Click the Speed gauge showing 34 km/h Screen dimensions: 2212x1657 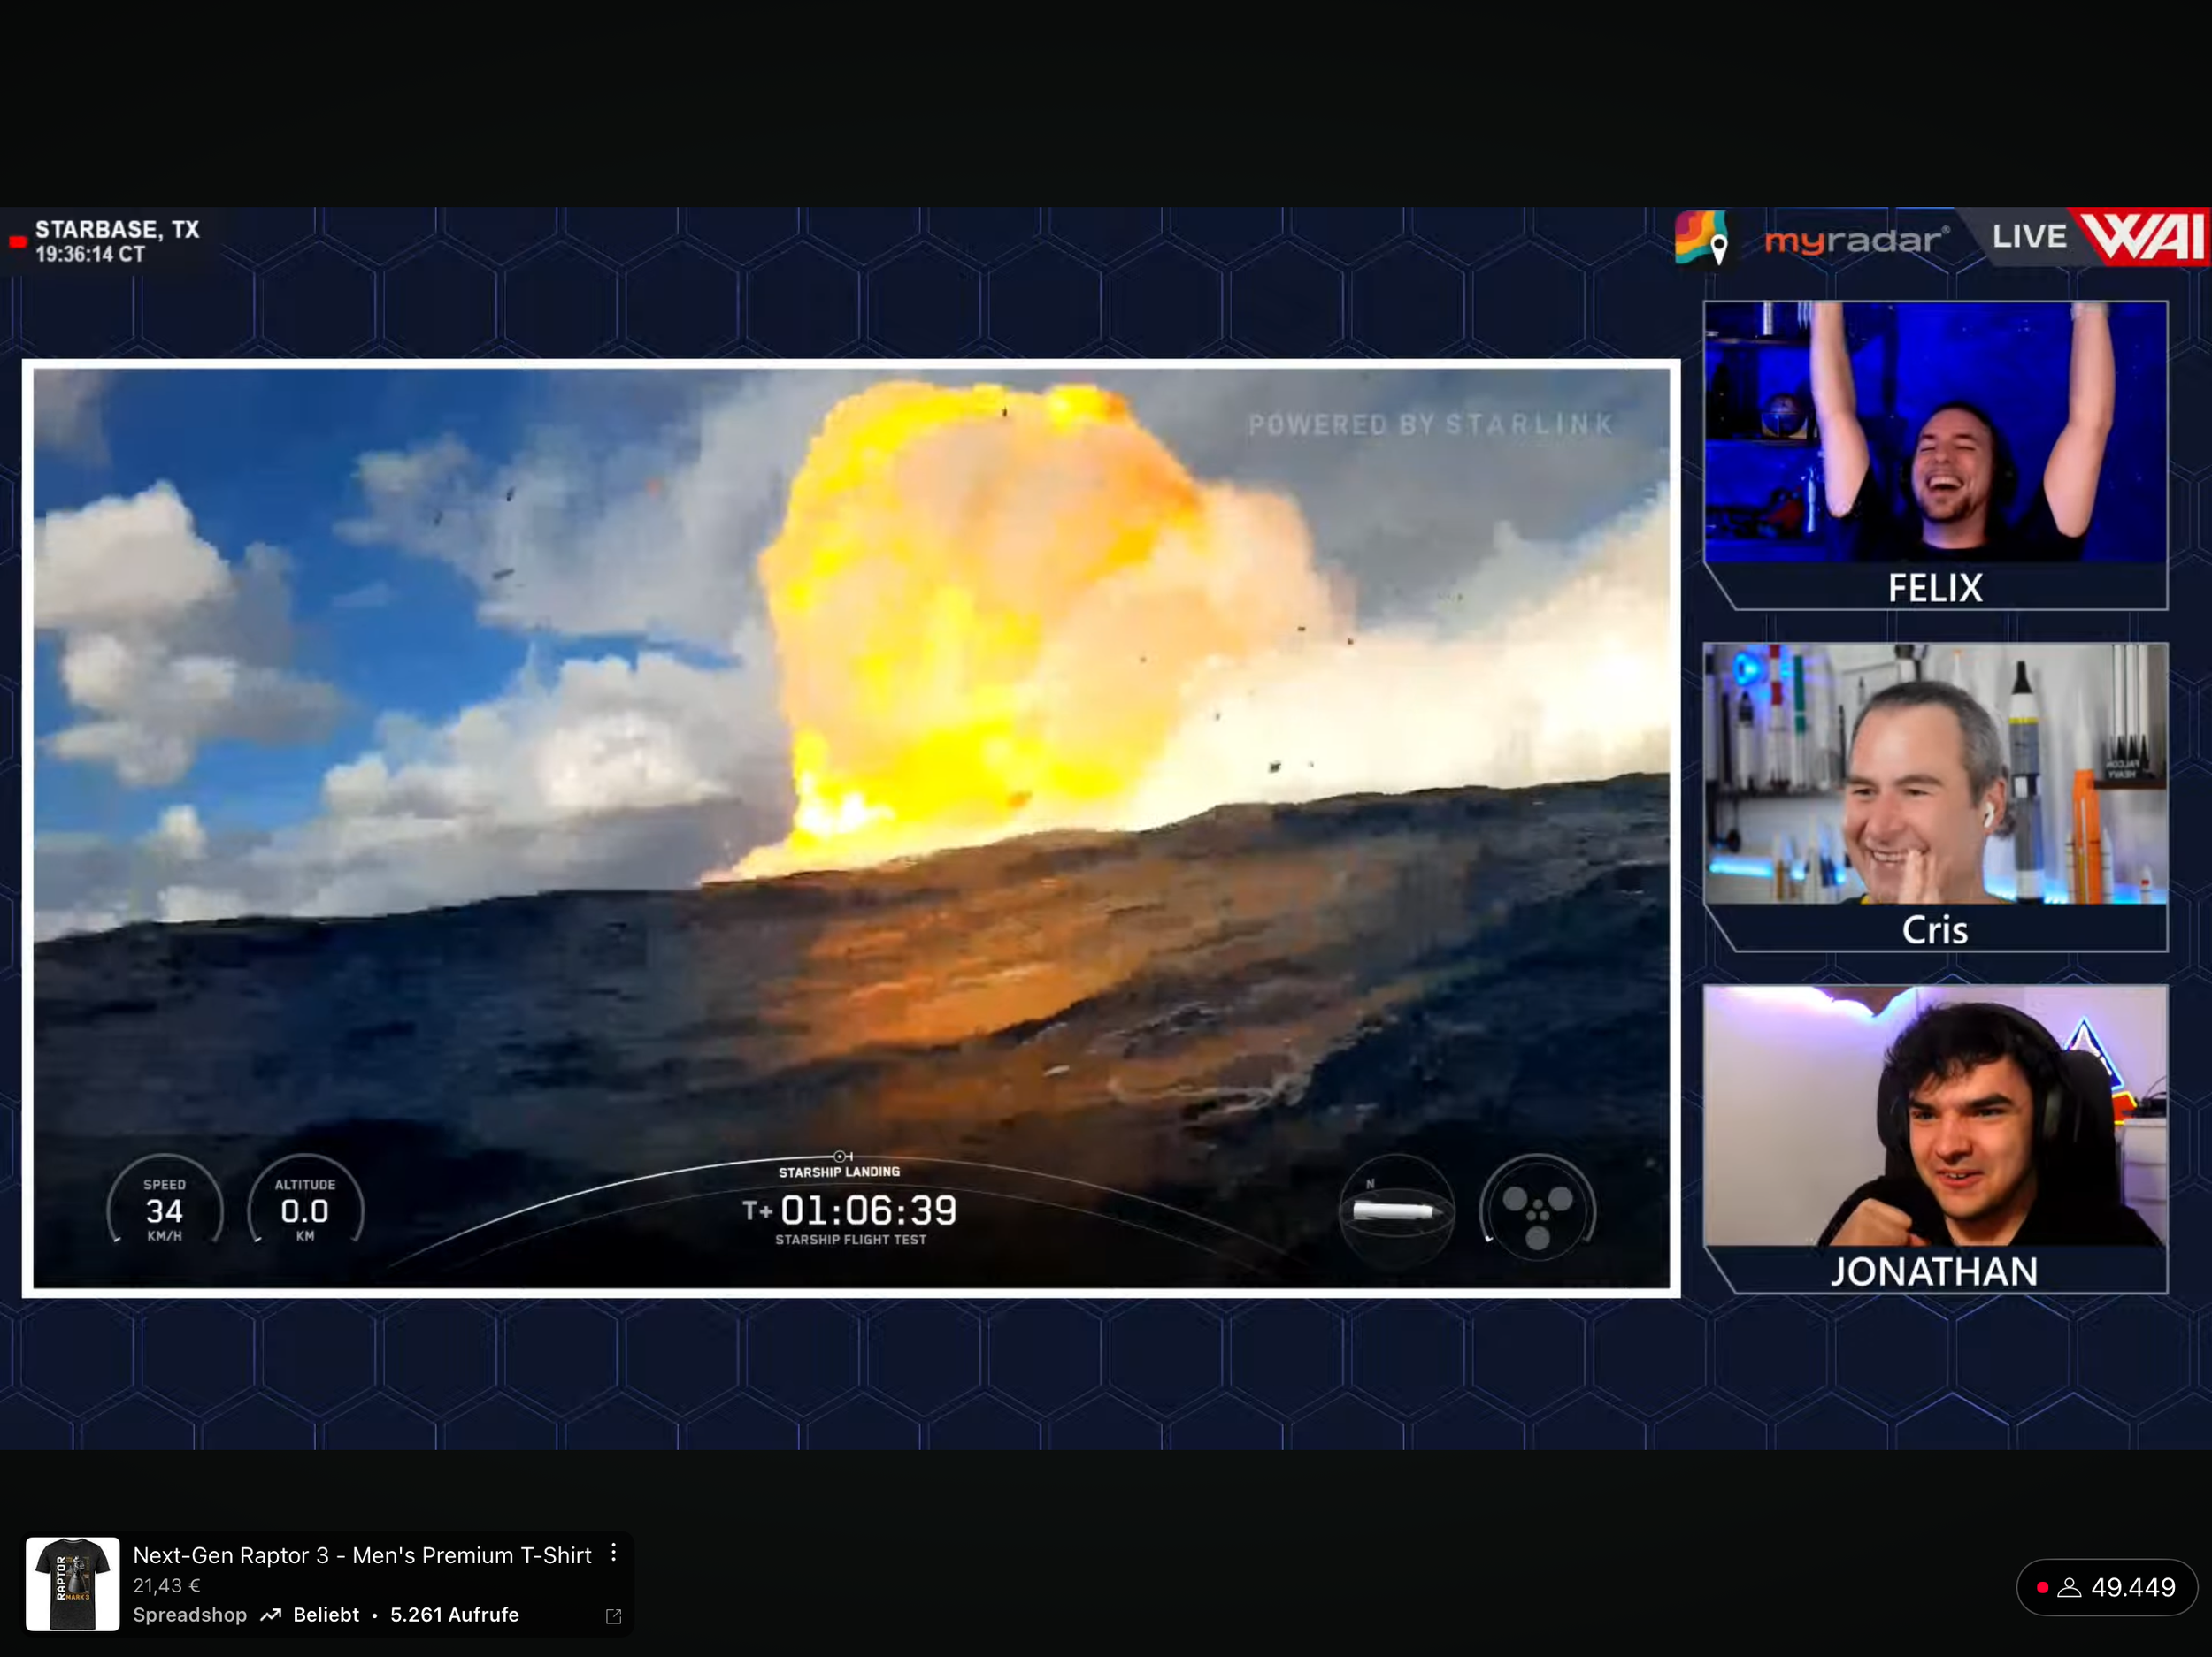164,1210
